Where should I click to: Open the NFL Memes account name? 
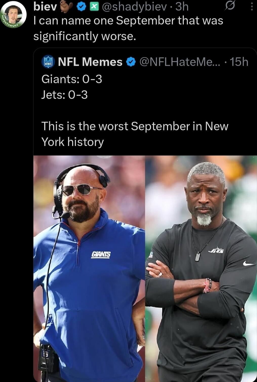tap(90, 62)
